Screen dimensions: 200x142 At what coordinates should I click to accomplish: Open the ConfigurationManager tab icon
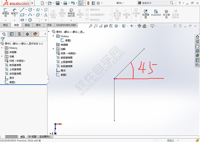(20, 34)
